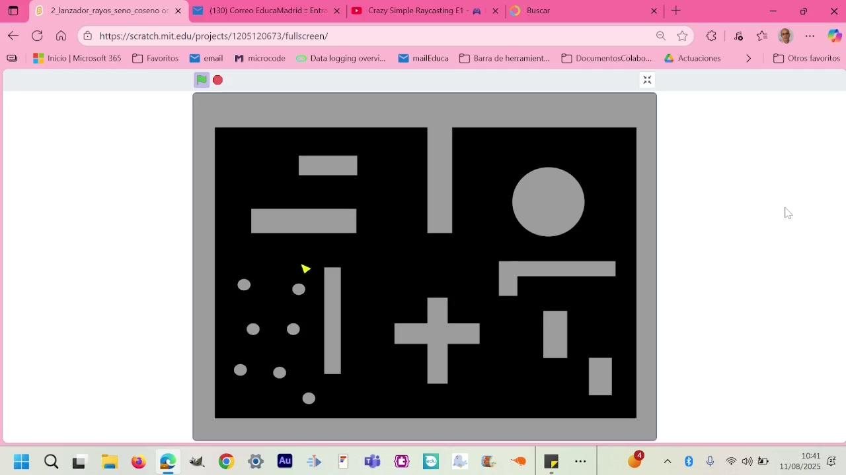This screenshot has height=475, width=846.
Task: Open the browser extensions menu
Action: [711, 36]
